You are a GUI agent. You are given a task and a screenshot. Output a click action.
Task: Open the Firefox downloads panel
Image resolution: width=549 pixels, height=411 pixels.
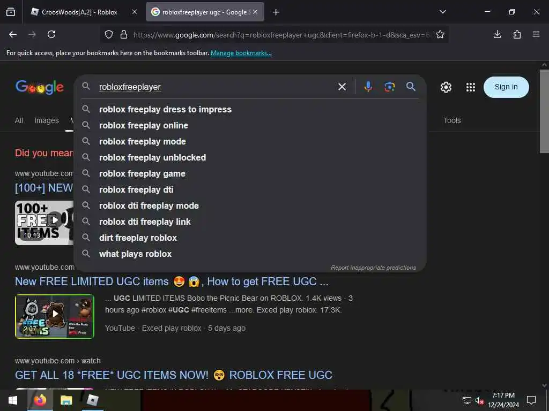497,34
